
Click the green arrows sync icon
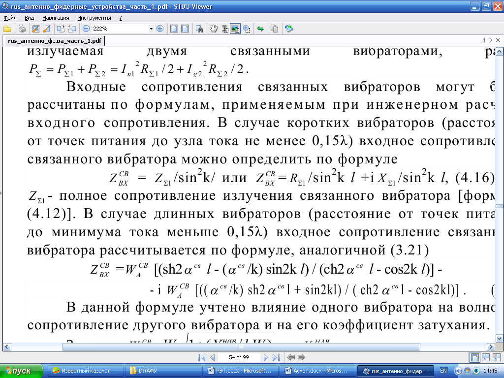[260, 29]
